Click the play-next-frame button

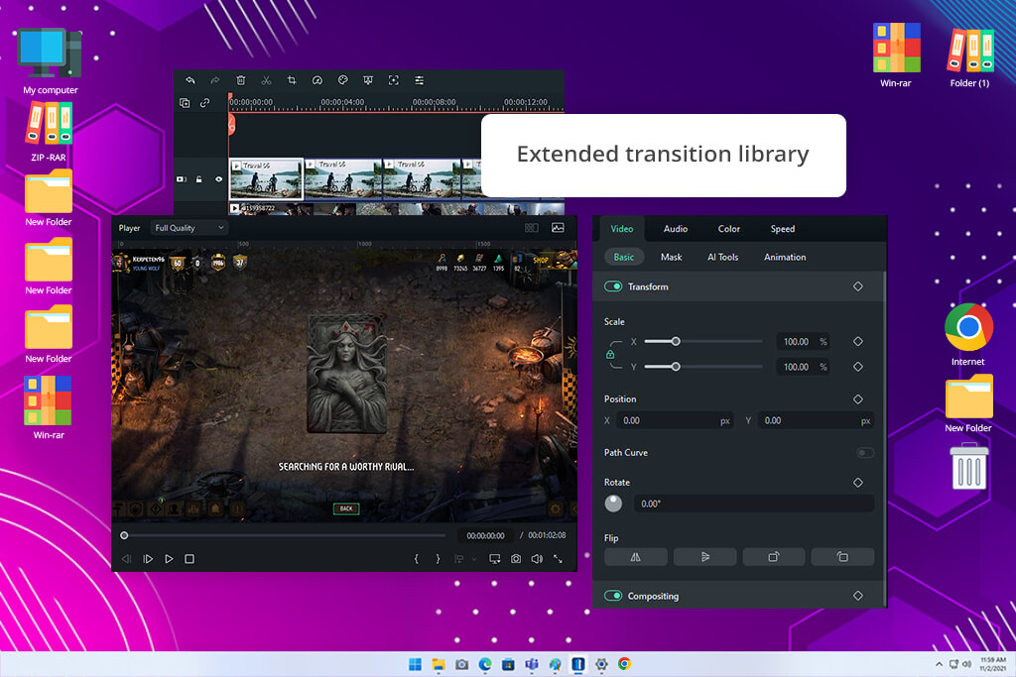coord(148,559)
